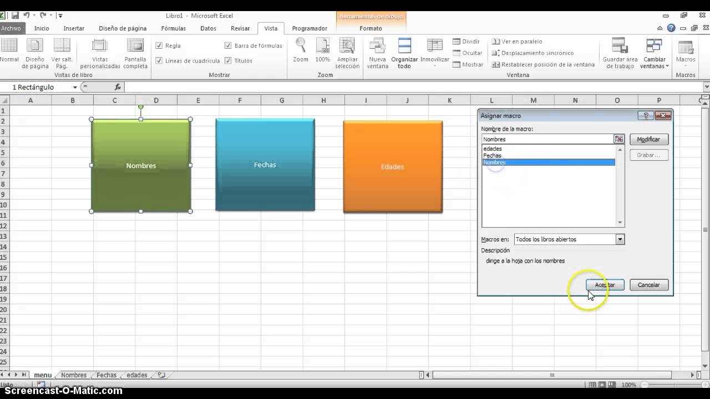Click Ver en paralelo
Image resolution: width=710 pixels, height=399 pixels.
click(x=517, y=42)
